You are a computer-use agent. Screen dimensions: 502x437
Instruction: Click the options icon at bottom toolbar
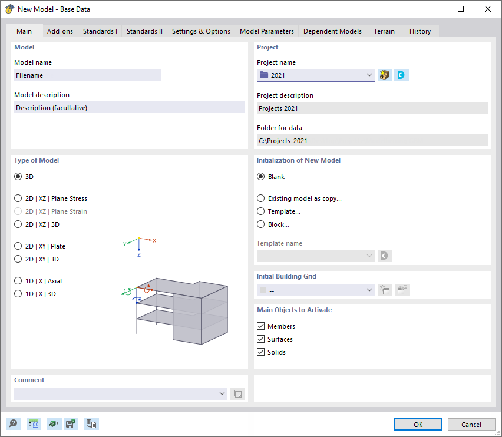tap(54, 423)
